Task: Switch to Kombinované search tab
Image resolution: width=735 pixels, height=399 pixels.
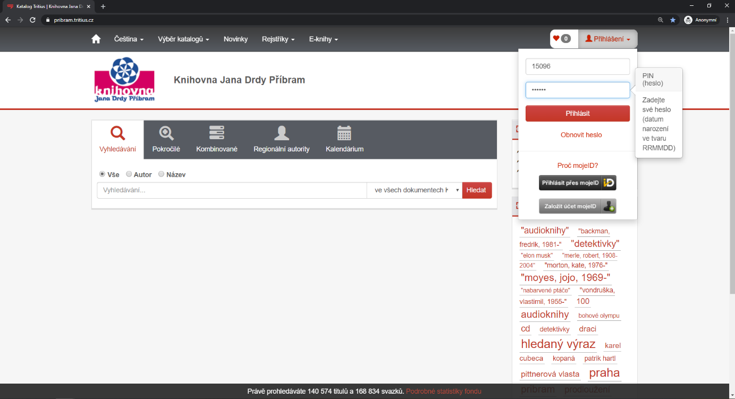Action: (217, 139)
